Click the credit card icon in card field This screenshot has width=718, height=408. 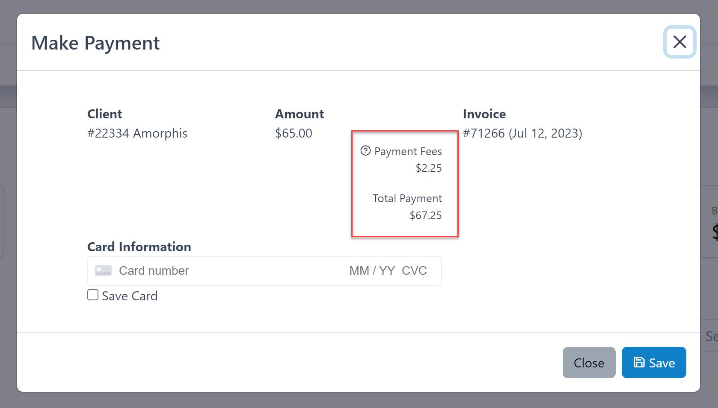(x=103, y=270)
